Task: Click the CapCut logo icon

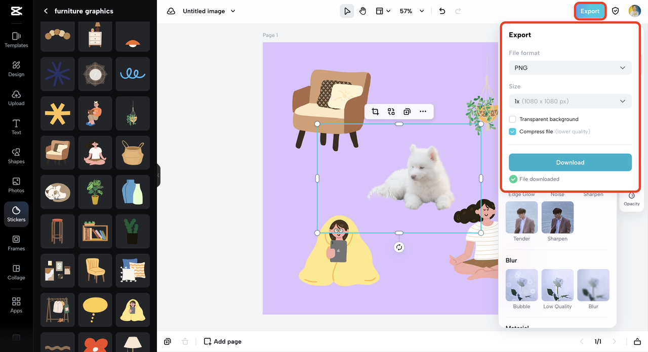Action: pyautogui.click(x=16, y=11)
